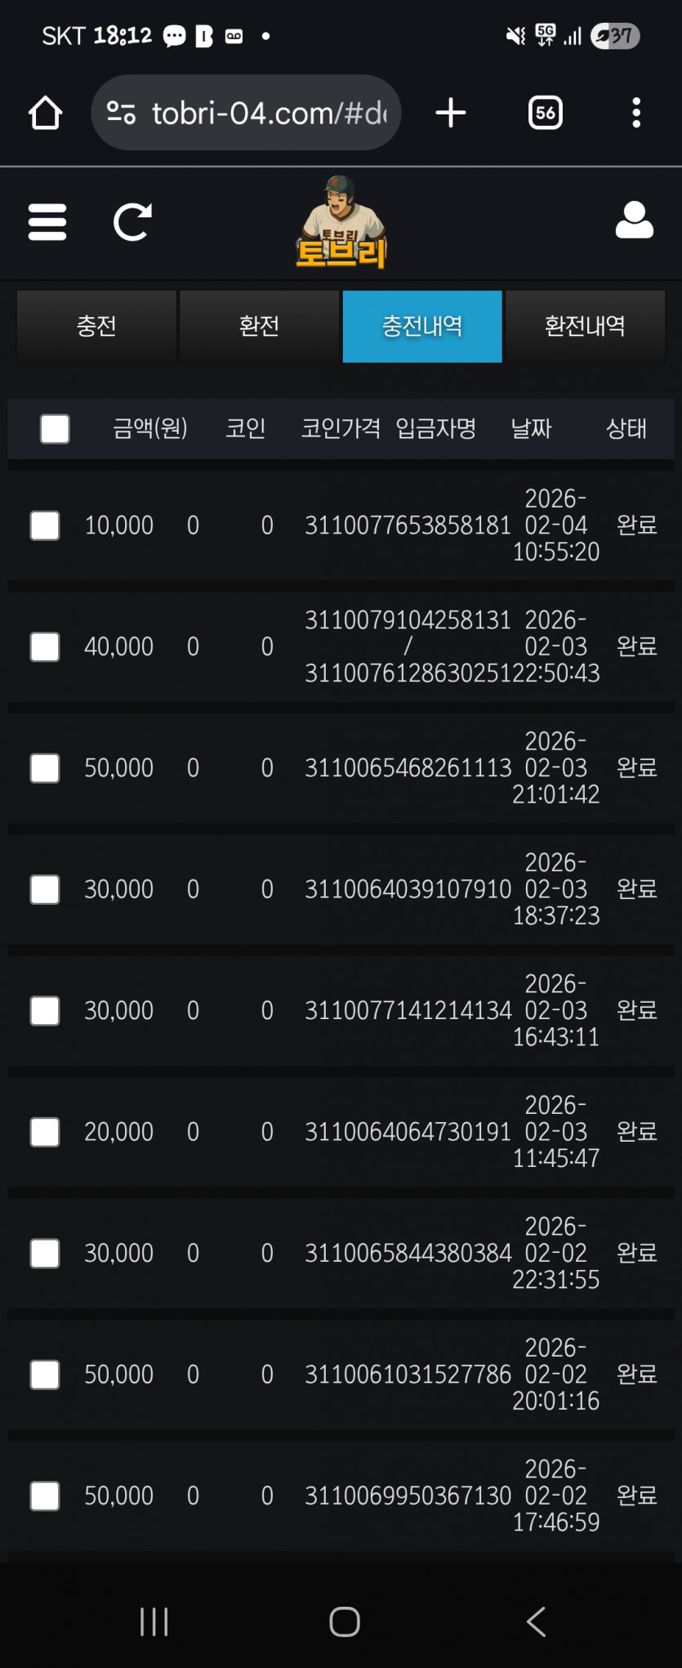
Task: Tap the browser home icon
Action: tap(46, 113)
